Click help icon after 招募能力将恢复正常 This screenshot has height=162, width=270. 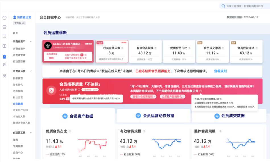pyautogui.click(x=201, y=91)
